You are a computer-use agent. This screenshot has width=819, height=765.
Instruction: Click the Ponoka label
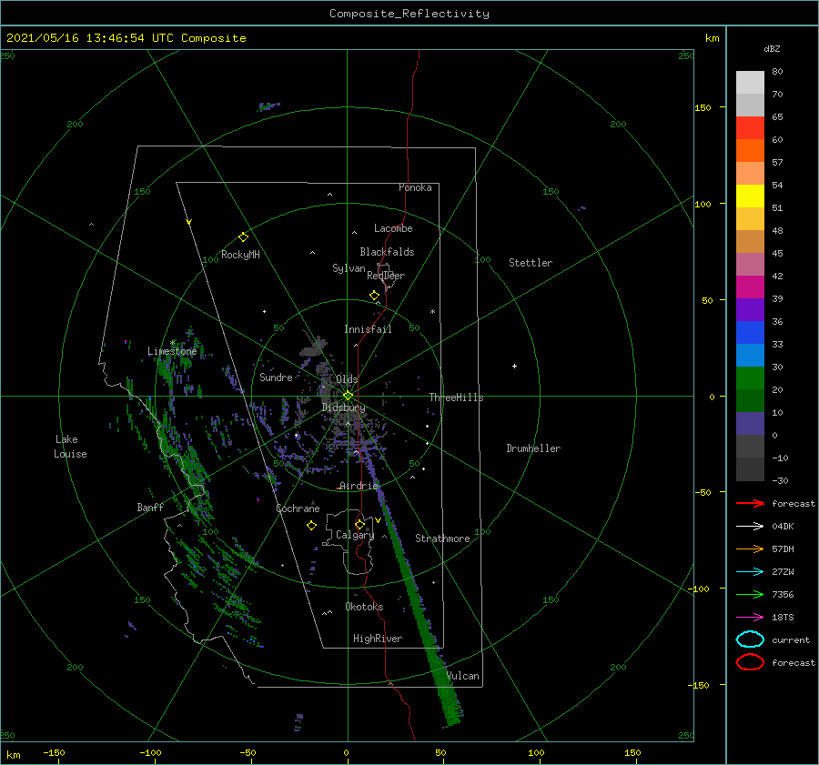click(415, 187)
